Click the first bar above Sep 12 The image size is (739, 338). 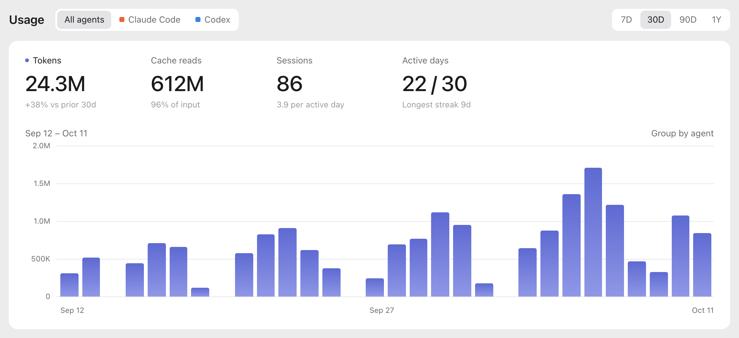click(69, 285)
